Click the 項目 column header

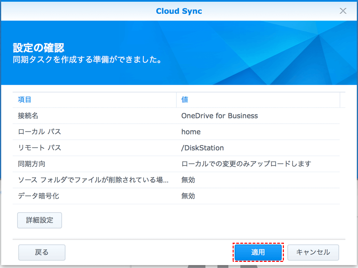tap(25, 100)
